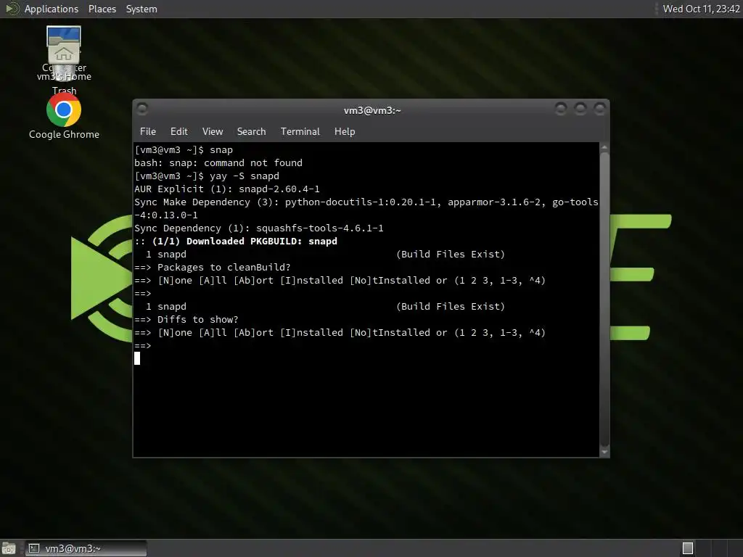Click the terminal vertical scrollbar track
The image size is (743, 557).
[604, 300]
